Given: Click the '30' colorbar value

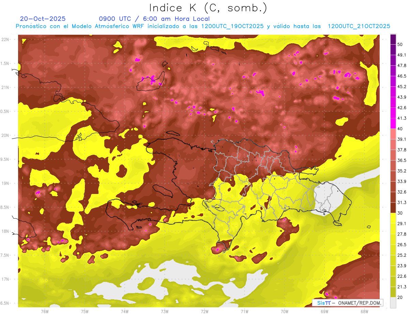Looking at the screenshot, I should (x=400, y=213).
